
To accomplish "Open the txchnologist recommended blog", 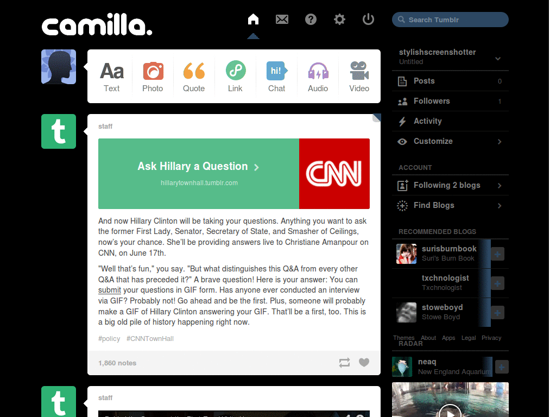I will coord(445,278).
